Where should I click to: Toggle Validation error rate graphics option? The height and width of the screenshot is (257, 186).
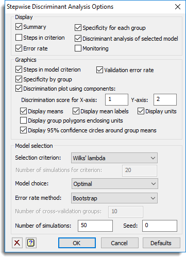tap(99, 70)
